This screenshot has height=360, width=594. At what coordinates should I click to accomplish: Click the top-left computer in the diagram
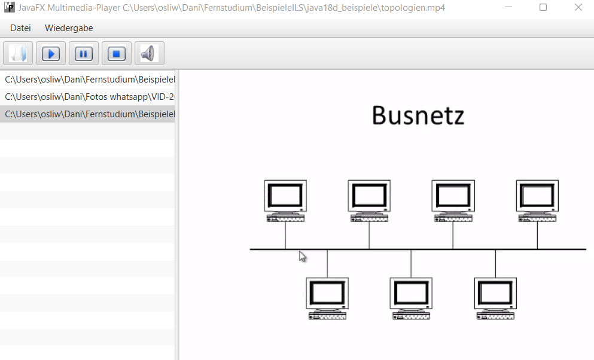click(285, 200)
